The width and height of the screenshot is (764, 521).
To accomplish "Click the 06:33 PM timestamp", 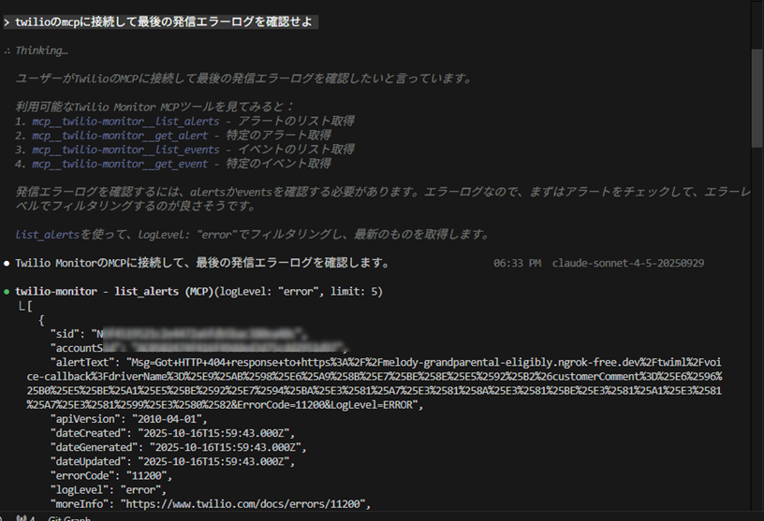I will (x=517, y=264).
